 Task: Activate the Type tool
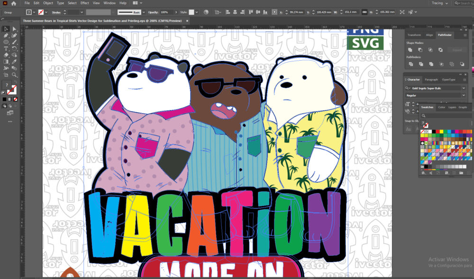pos(6,49)
